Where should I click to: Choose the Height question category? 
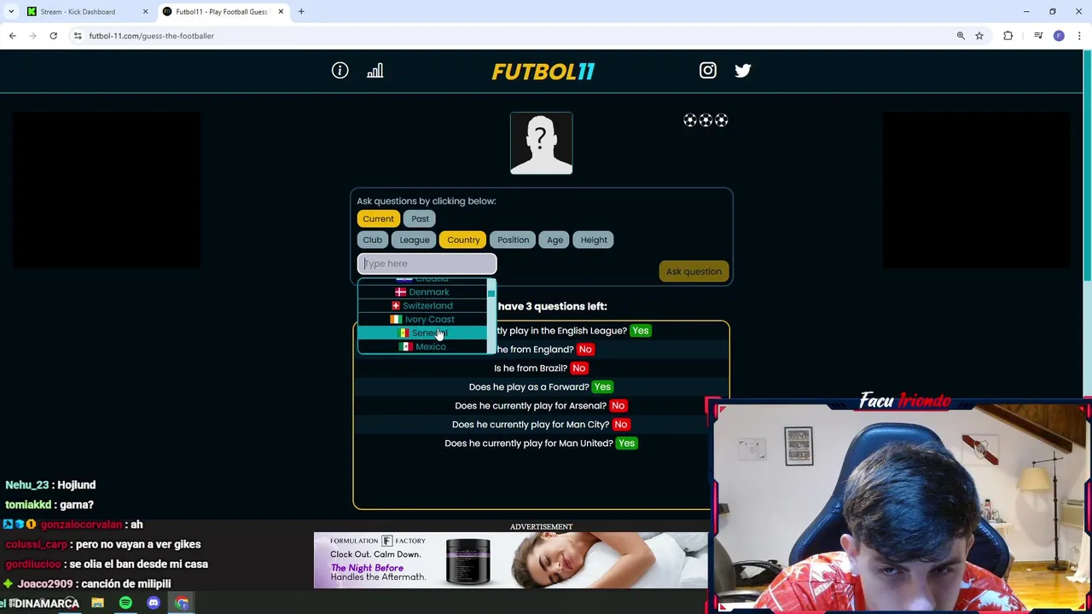[594, 240]
